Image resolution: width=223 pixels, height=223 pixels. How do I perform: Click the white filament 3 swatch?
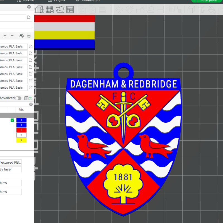(x=21, y=135)
